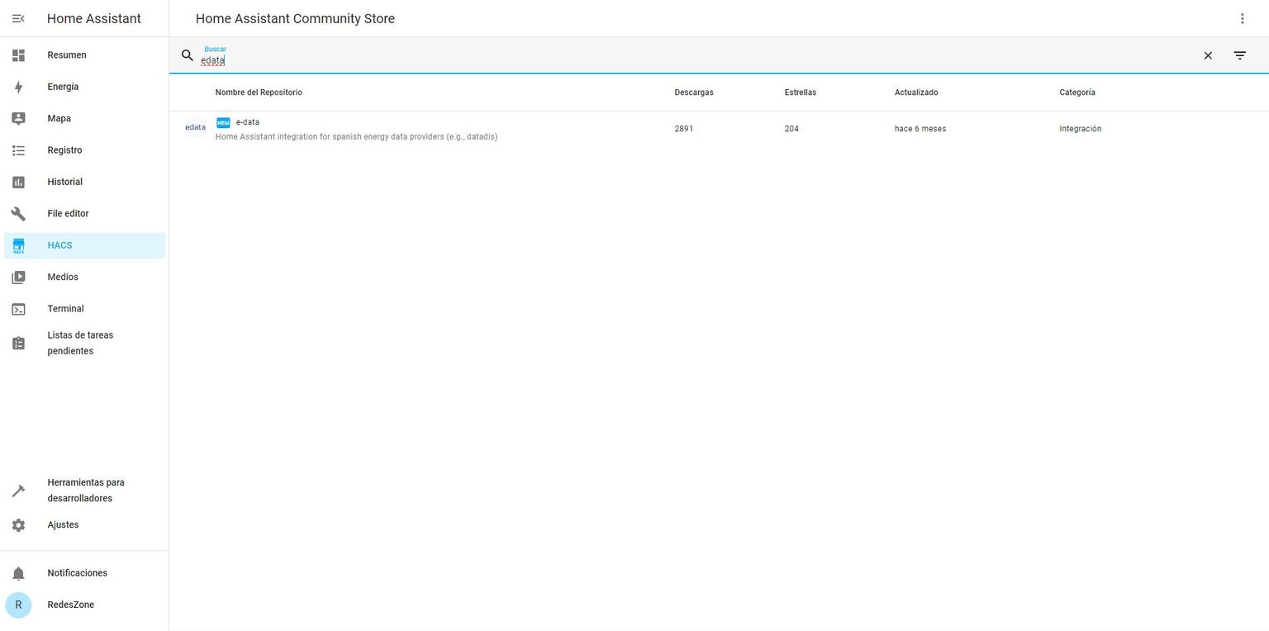Click the Integración category cell
The height and width of the screenshot is (631, 1269).
1081,129
